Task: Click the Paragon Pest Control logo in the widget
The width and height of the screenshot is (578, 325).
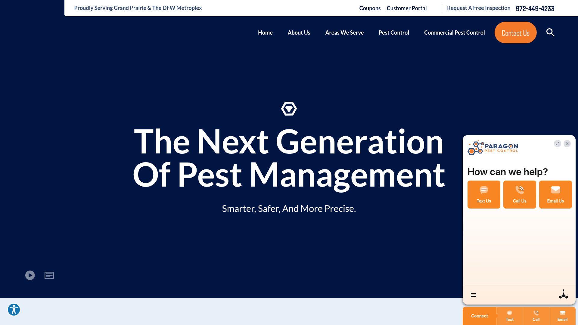Action: click(x=492, y=148)
